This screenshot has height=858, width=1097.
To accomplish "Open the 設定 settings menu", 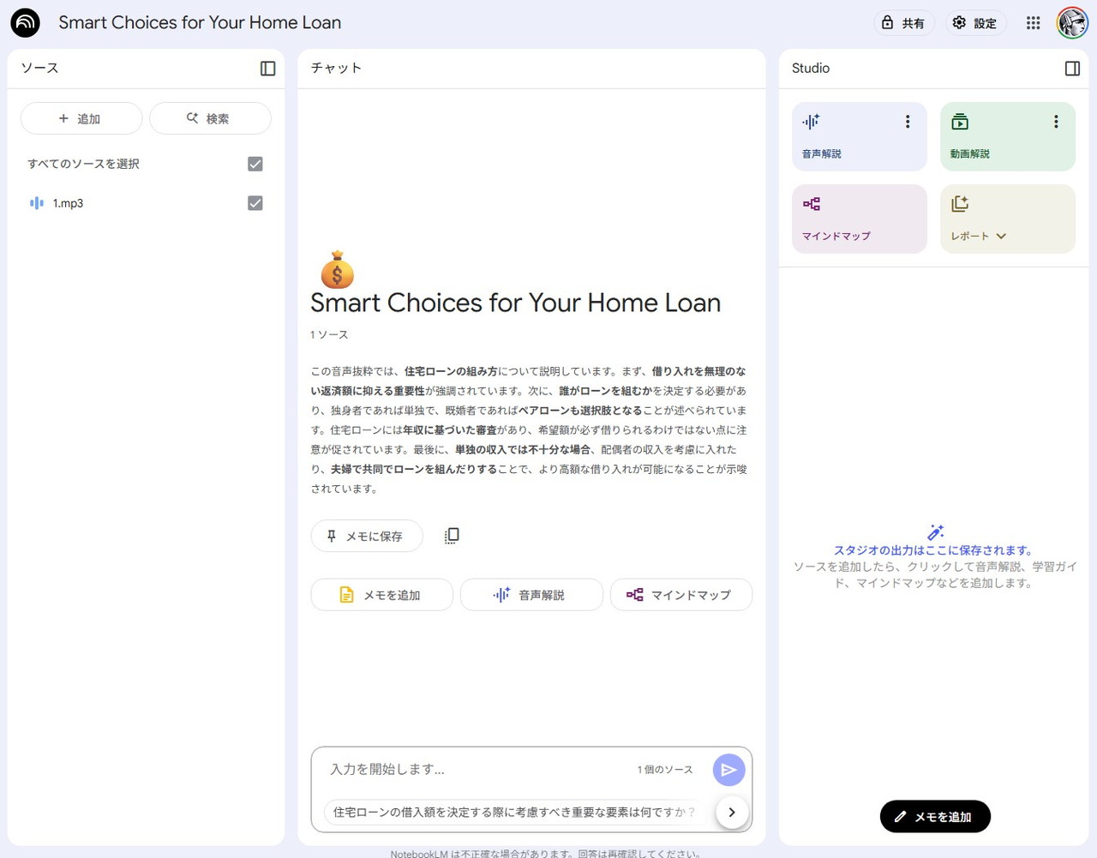I will 975,23.
